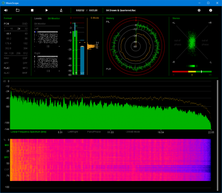This screenshot has height=193, width=222.
Task: Click the vertical scrollbar on the right
Action: (218, 135)
